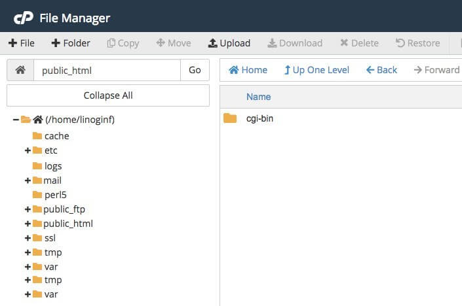Select the logs folder in tree
Image resolution: width=462 pixels, height=306 pixels.
click(x=52, y=166)
